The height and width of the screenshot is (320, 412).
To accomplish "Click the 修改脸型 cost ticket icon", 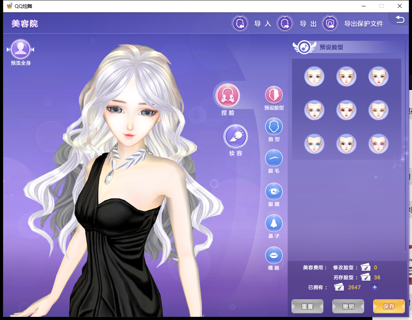I will pyautogui.click(x=366, y=267).
